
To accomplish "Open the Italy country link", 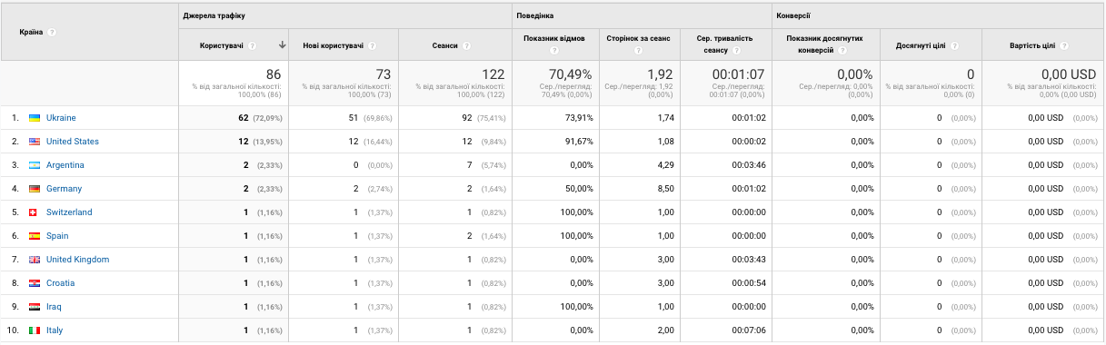I will (55, 330).
